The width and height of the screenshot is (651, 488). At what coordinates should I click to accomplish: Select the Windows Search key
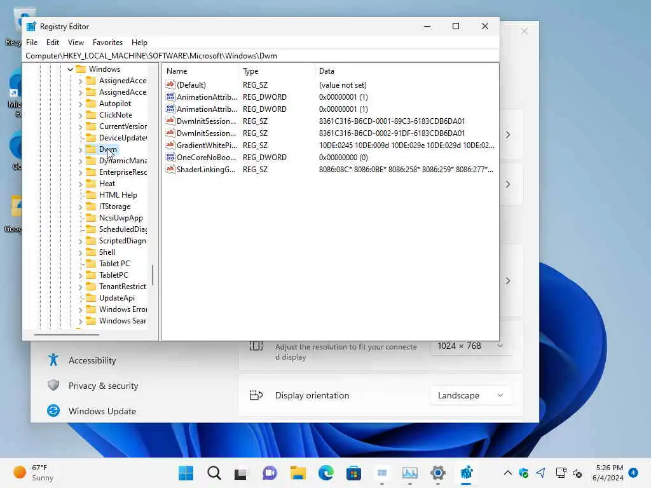(123, 321)
